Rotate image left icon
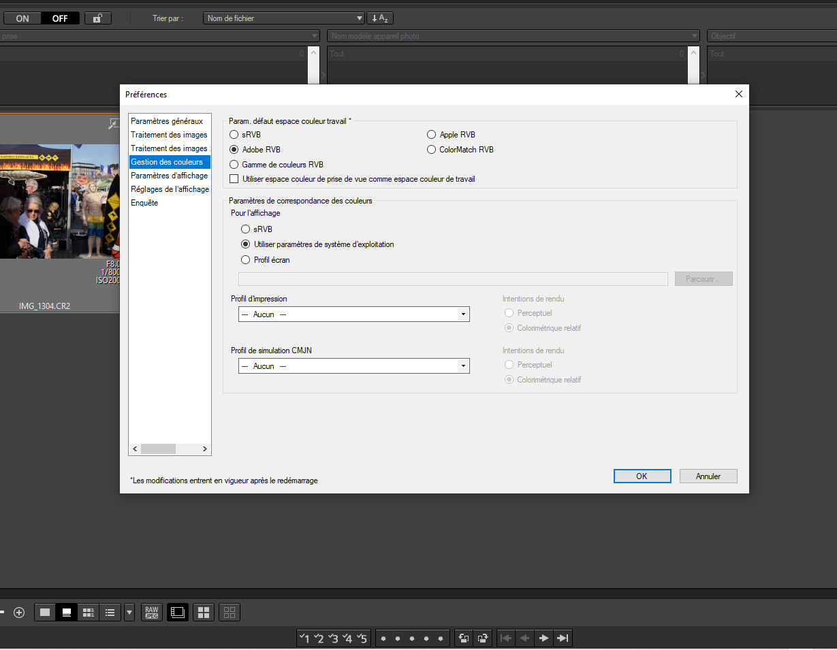 click(464, 638)
